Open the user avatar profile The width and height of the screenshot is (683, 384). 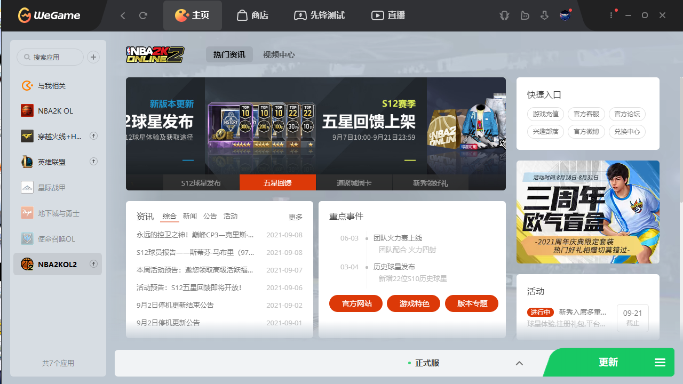(x=565, y=15)
